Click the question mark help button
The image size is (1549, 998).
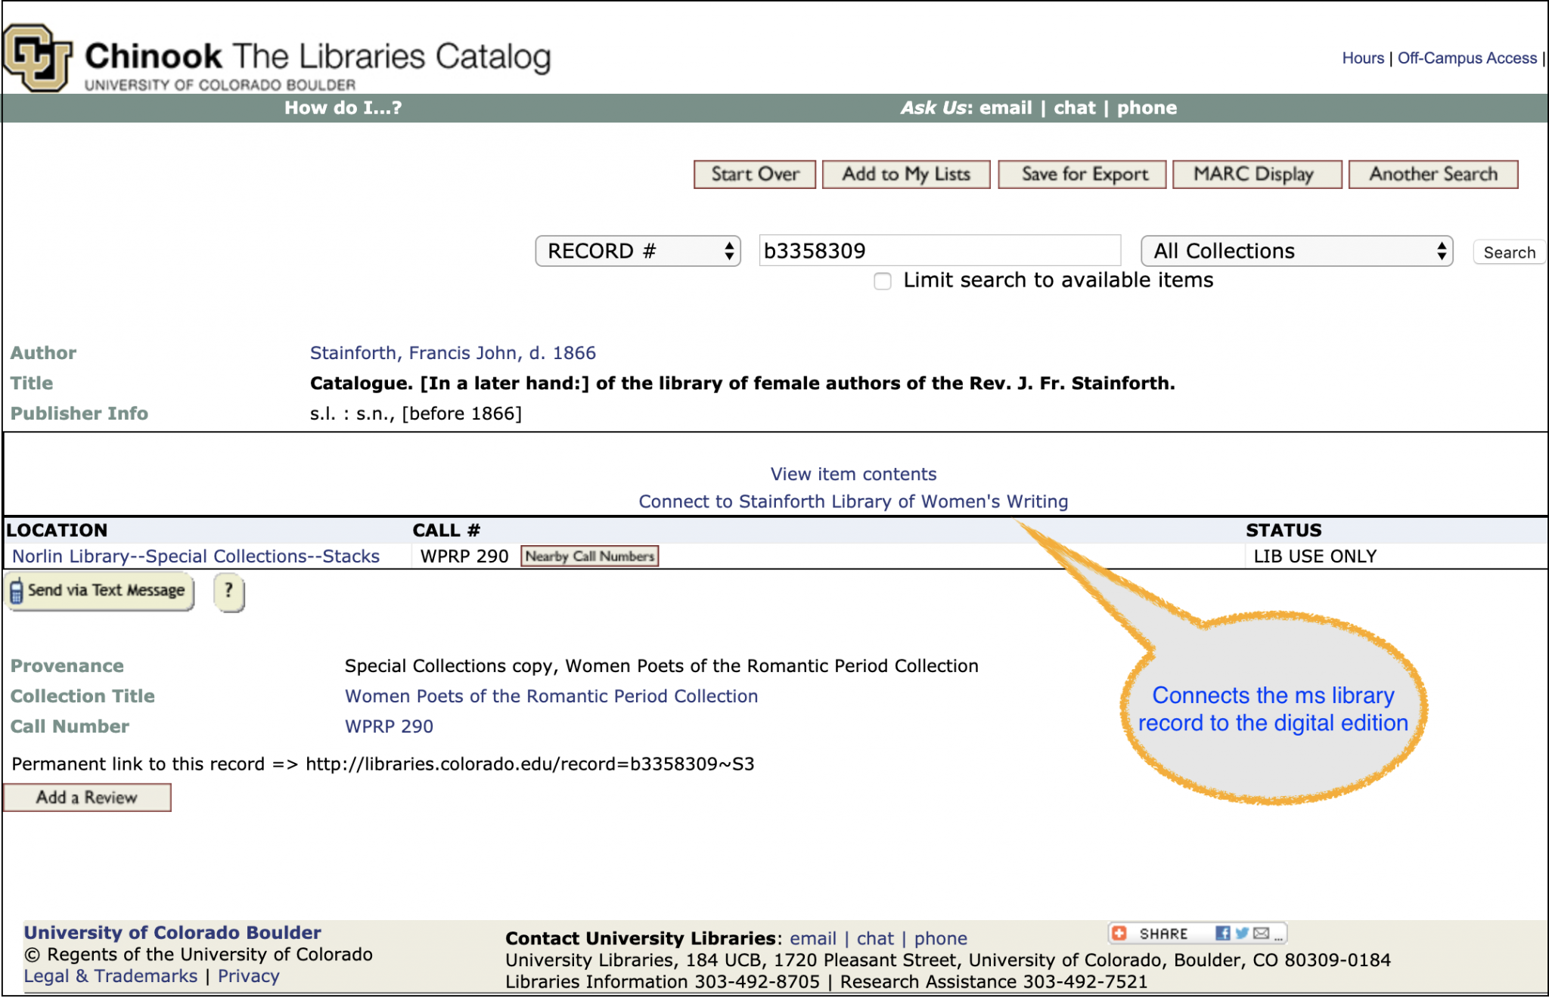point(228,590)
